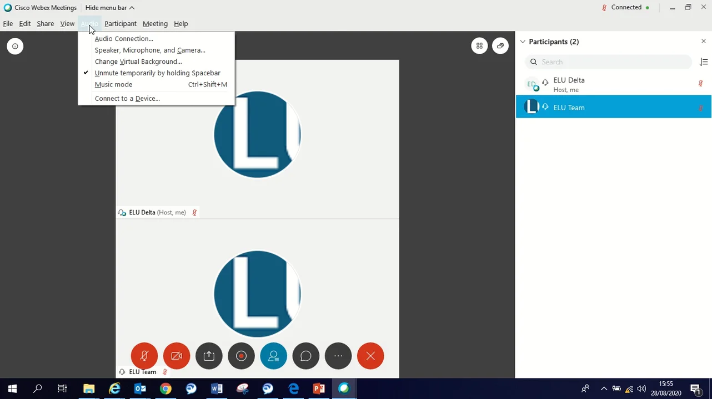Open the Share menu
Image resolution: width=712 pixels, height=399 pixels.
46,24
